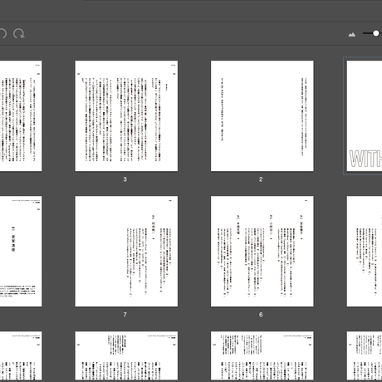Click the page number label 3
382x382 pixels.
click(125, 179)
